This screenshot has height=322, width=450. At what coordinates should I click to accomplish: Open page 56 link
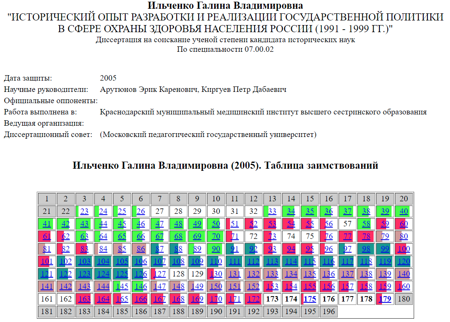(x=329, y=224)
